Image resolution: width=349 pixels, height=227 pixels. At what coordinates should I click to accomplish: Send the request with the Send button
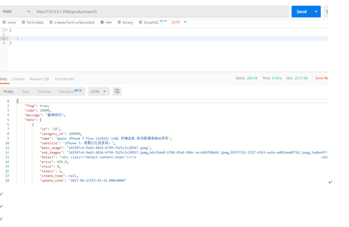click(x=301, y=11)
